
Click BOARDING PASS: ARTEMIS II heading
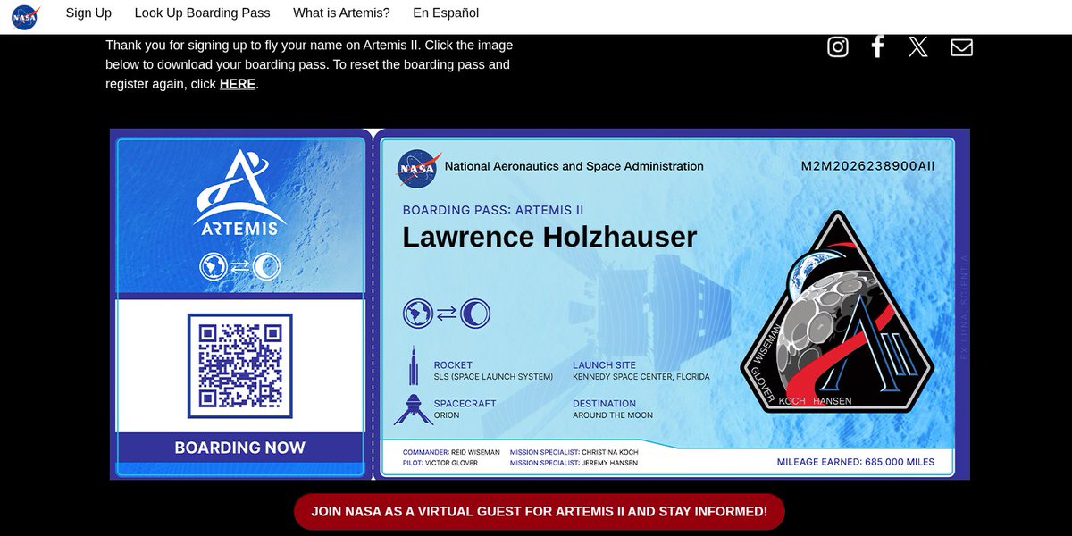coord(493,211)
